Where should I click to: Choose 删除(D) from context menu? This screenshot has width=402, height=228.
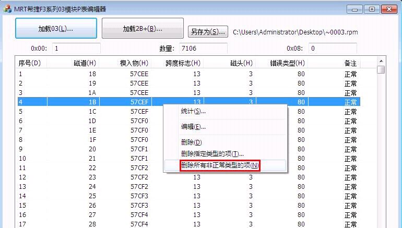pyautogui.click(x=225, y=142)
